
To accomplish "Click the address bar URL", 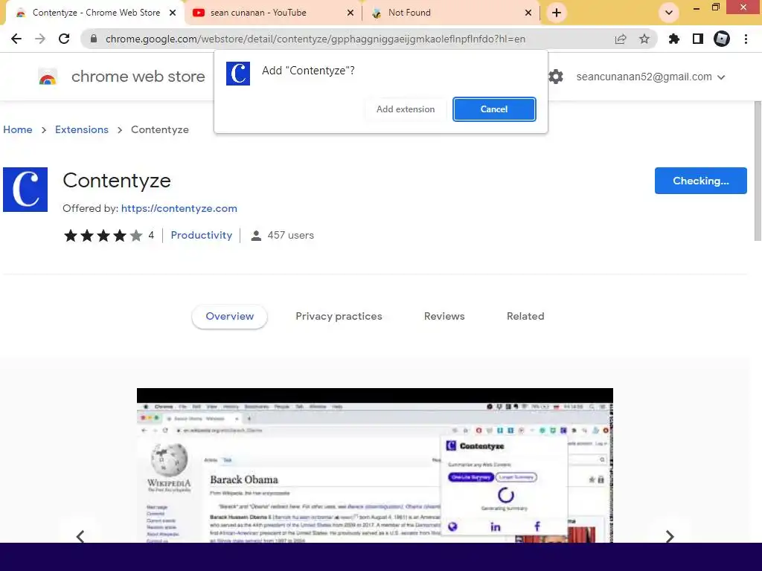I will (316, 39).
